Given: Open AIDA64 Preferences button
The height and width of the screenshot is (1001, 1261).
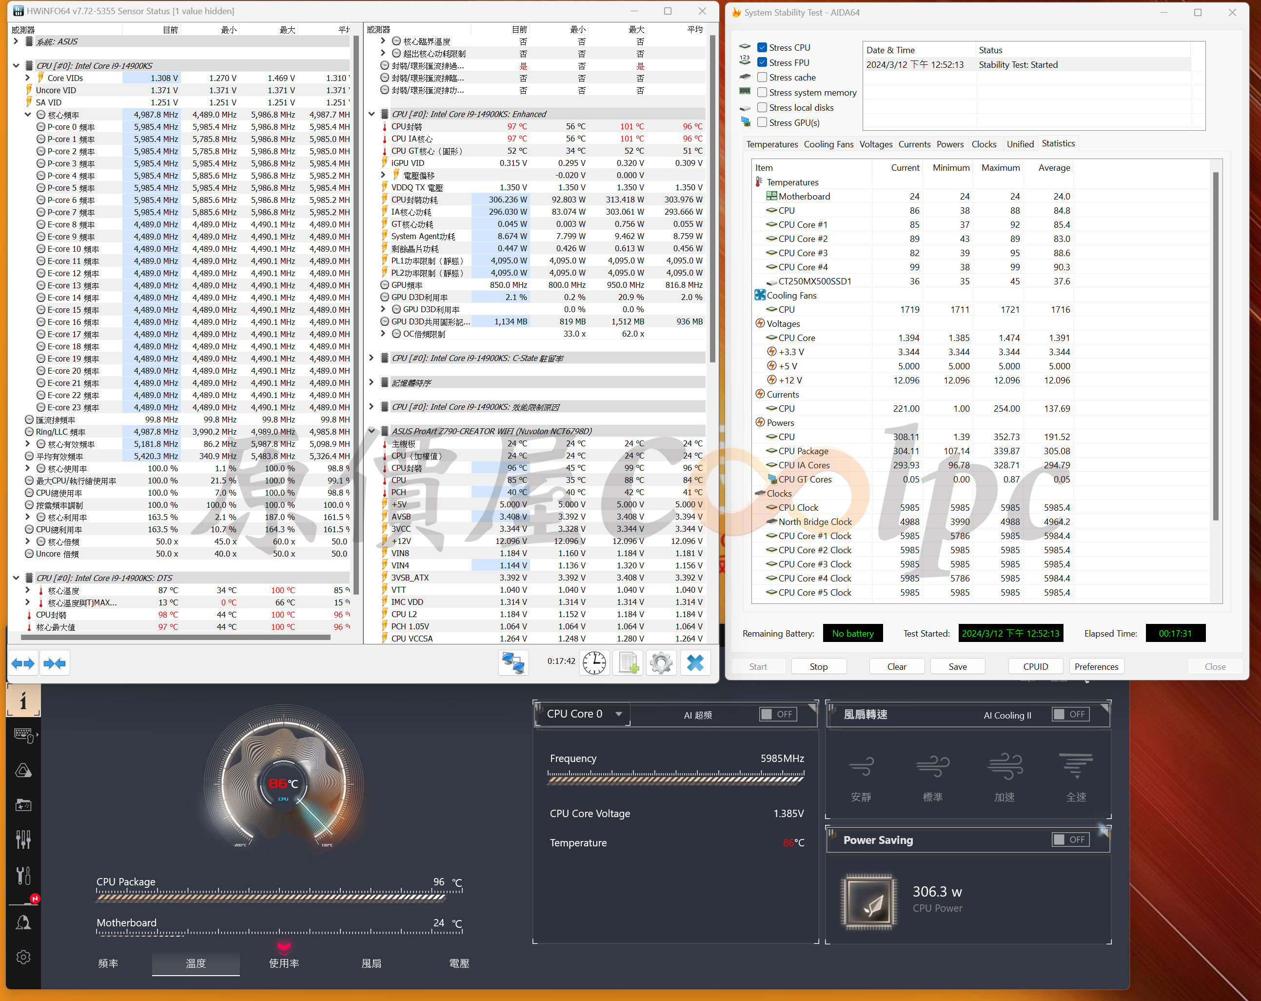Looking at the screenshot, I should point(1096,666).
